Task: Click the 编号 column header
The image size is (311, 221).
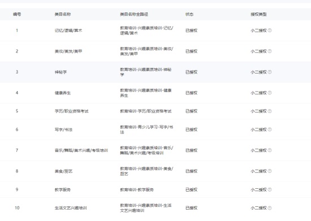Action: [17, 14]
